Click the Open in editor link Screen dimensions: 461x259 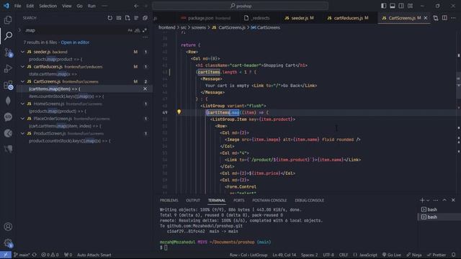point(75,42)
